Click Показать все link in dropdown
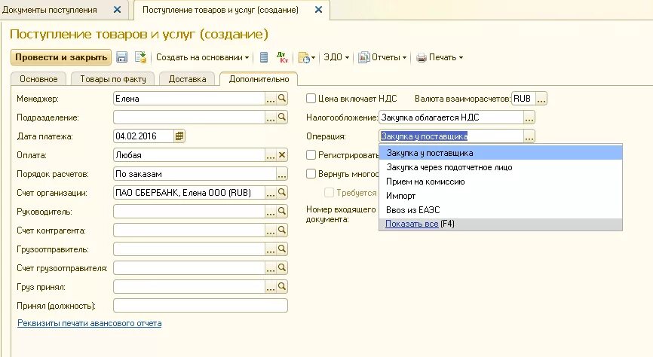 pyautogui.click(x=412, y=224)
